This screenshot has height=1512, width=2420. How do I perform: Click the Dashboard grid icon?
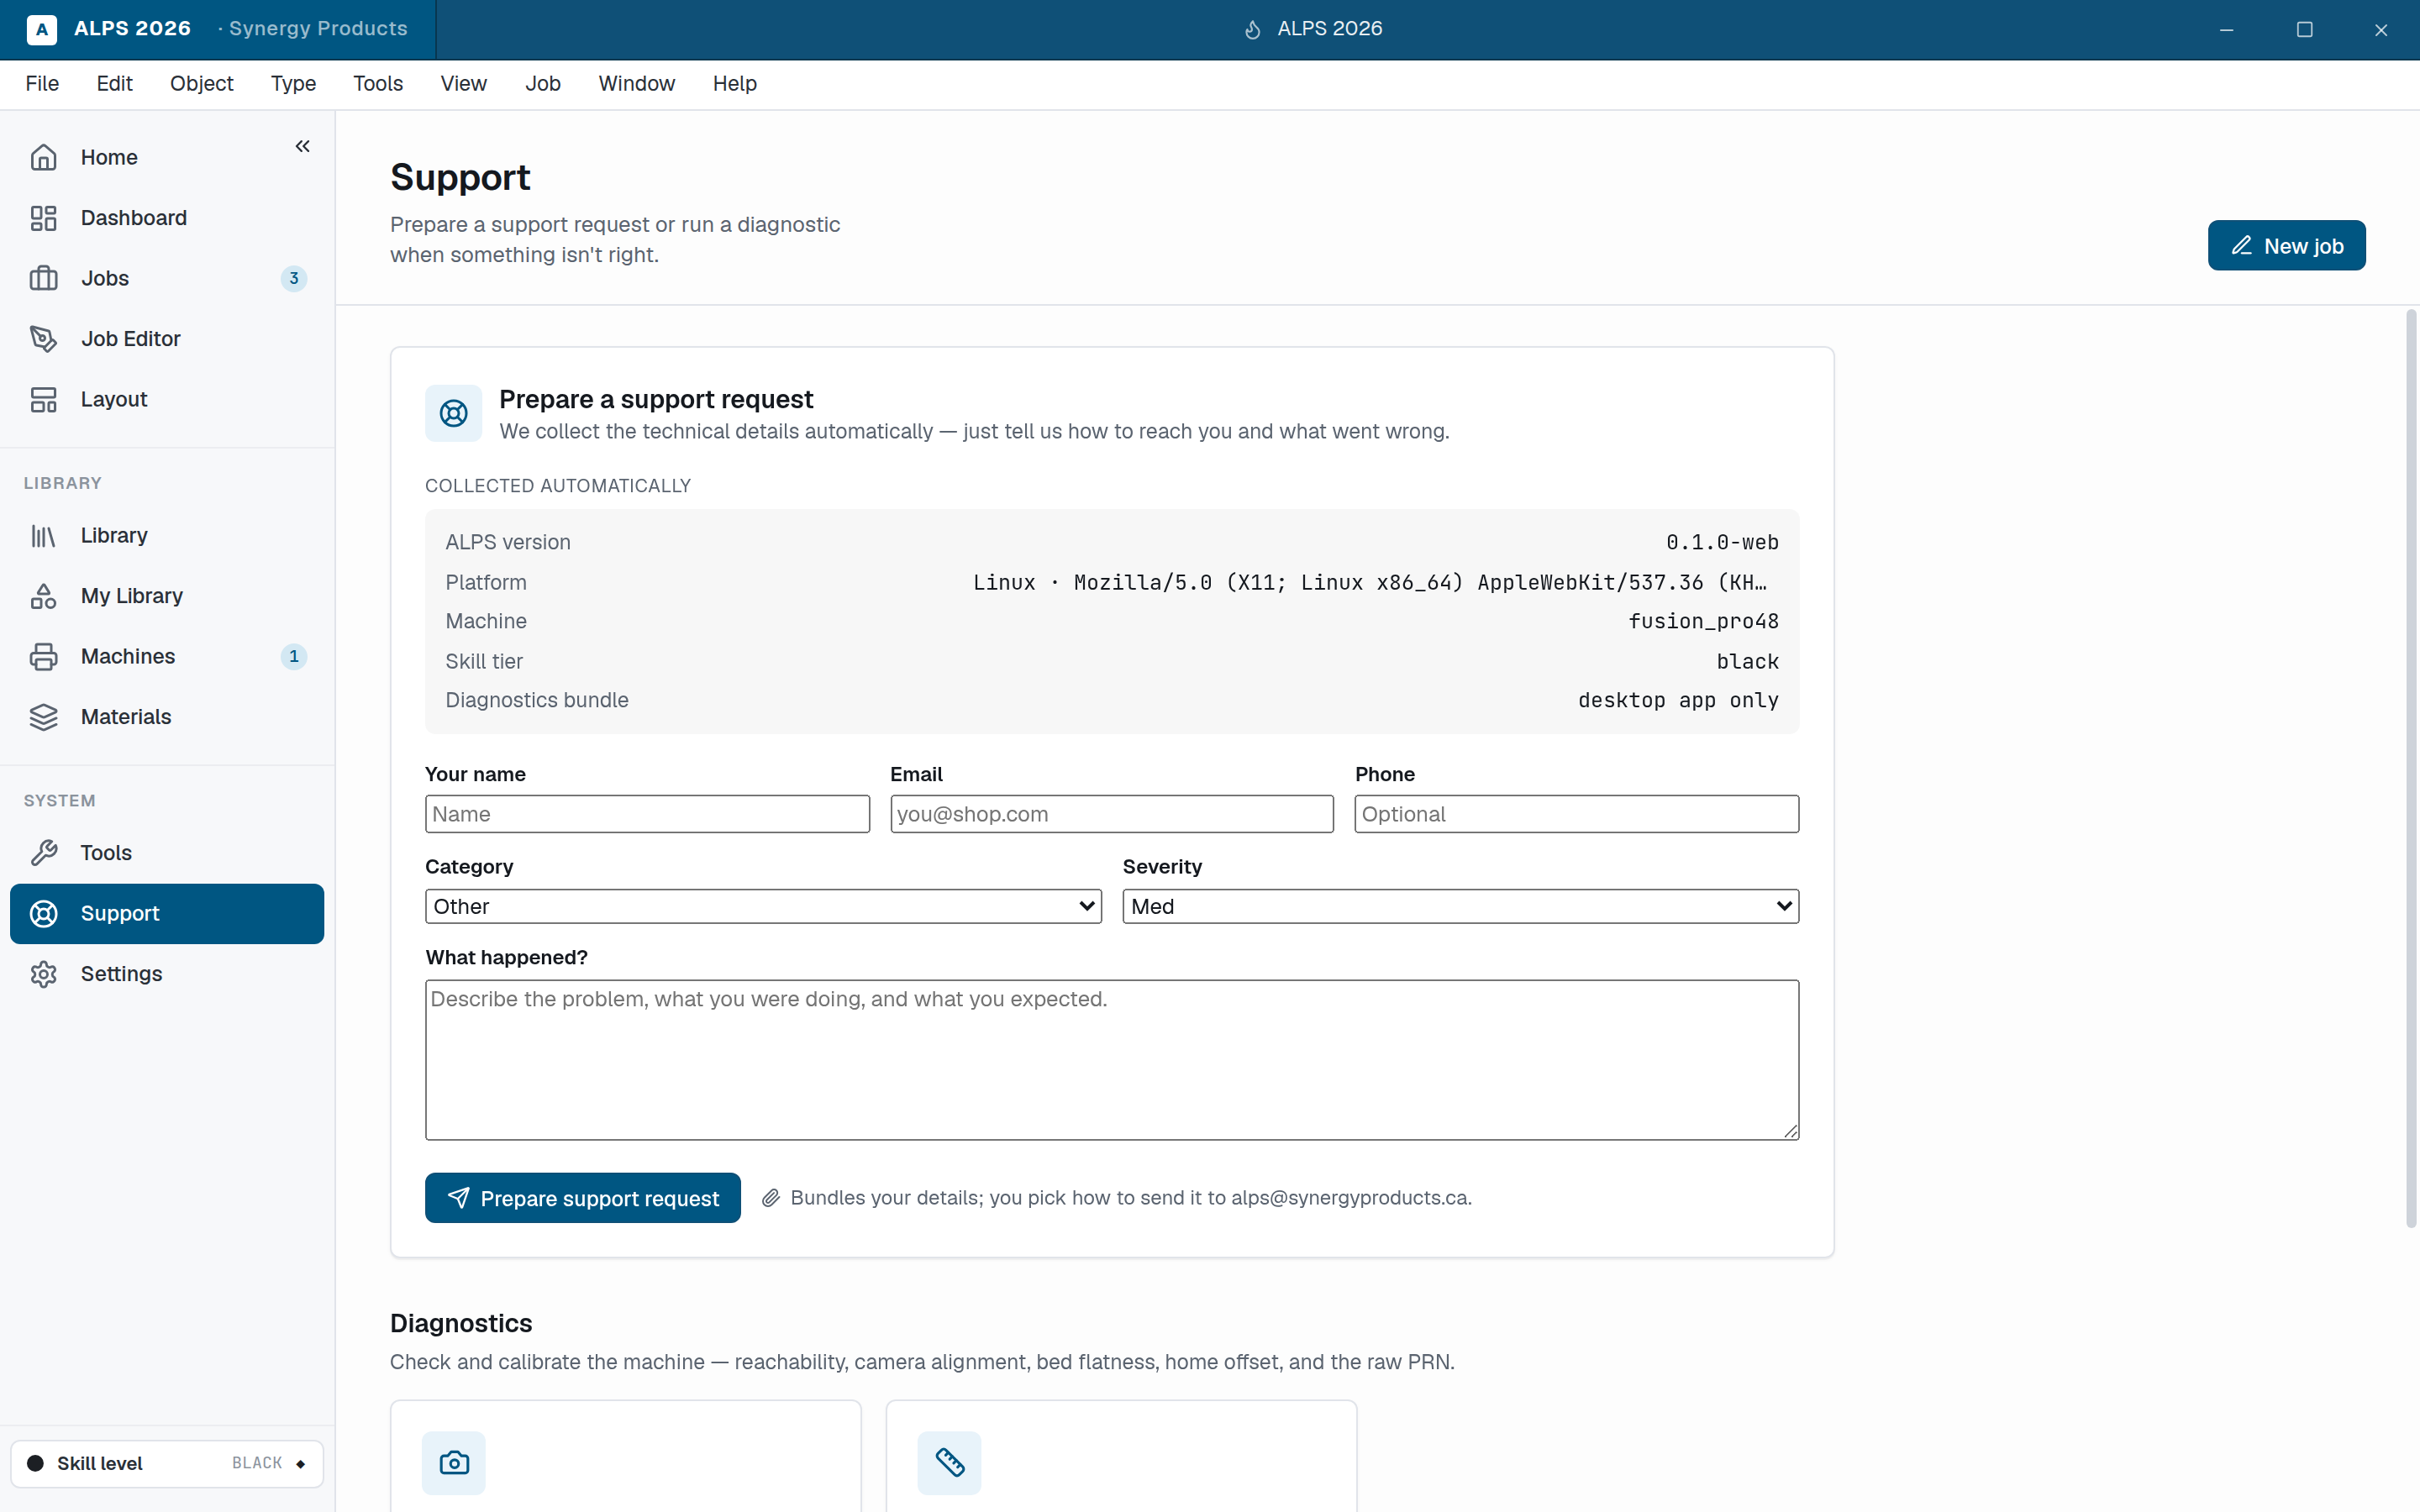43,218
